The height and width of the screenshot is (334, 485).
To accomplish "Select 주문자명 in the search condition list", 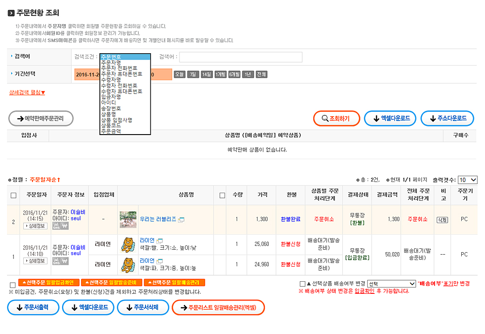I will point(111,62).
